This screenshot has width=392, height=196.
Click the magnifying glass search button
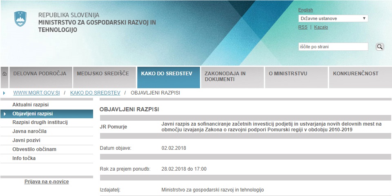380,47
